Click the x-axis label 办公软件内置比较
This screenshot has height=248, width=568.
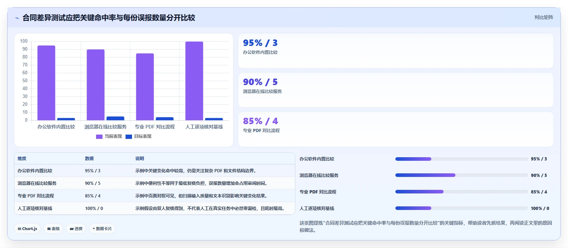(x=56, y=127)
